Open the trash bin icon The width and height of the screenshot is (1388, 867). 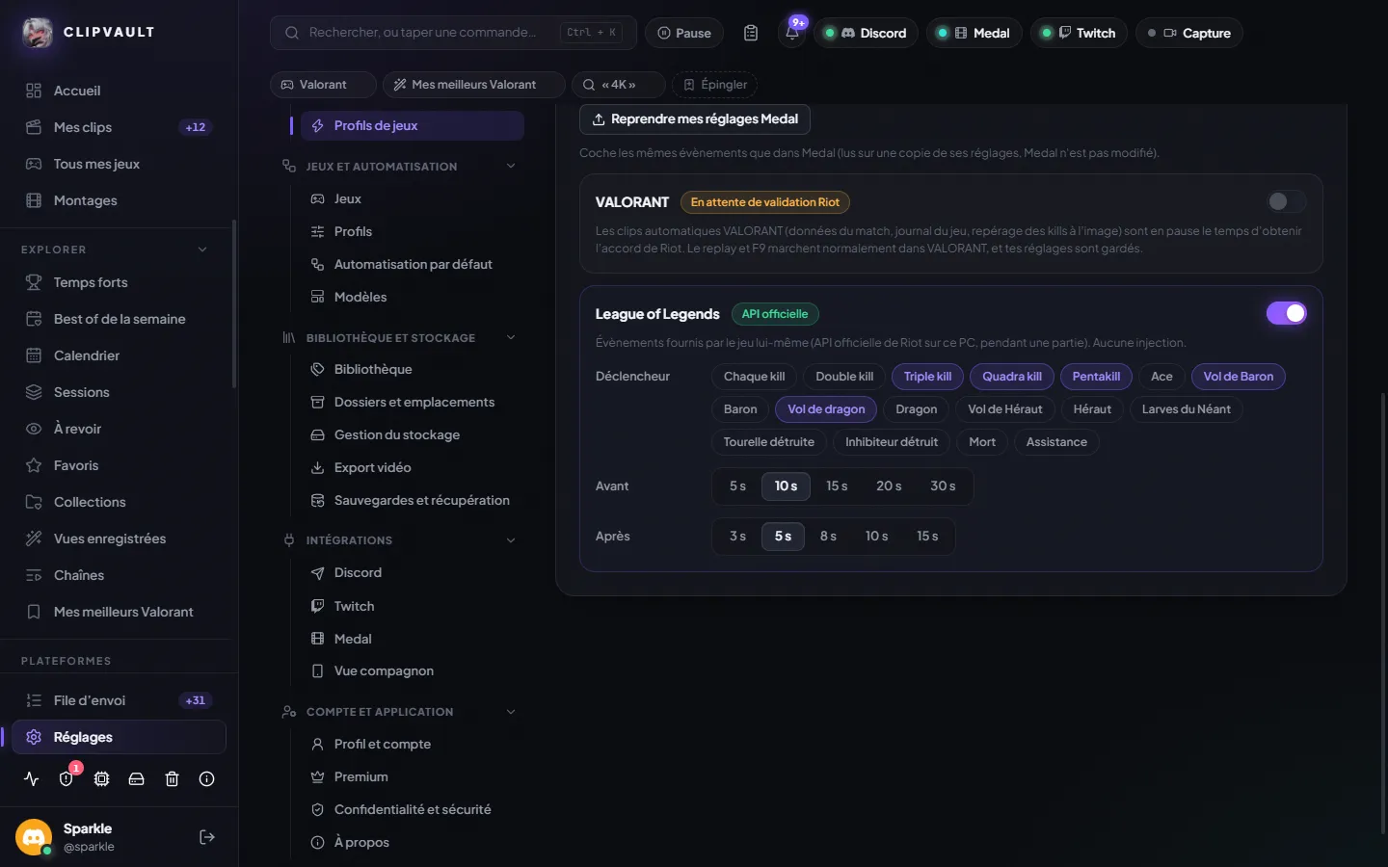click(x=172, y=778)
